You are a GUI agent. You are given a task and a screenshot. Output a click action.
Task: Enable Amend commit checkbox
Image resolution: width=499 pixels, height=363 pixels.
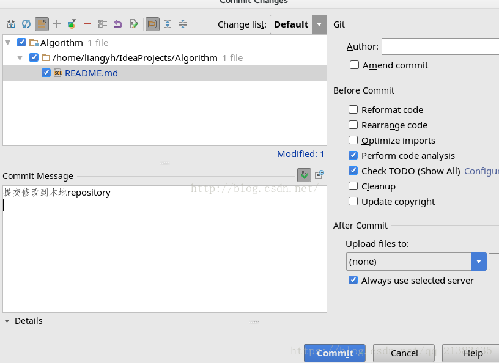pos(354,65)
